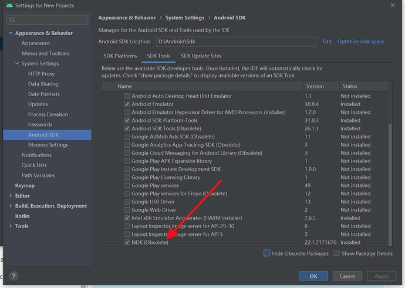
Task: Click the search magnifier icon in settings
Action: 12,20
